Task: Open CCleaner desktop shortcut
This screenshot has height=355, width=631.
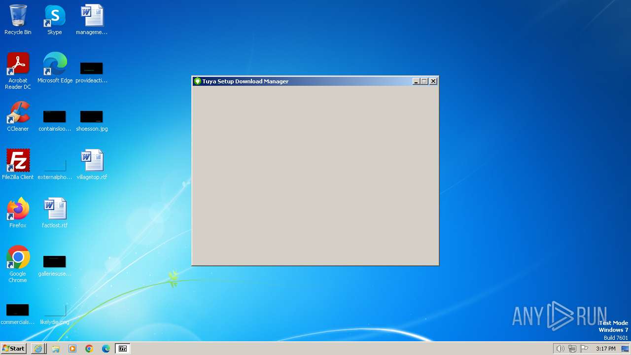Action: tap(18, 116)
